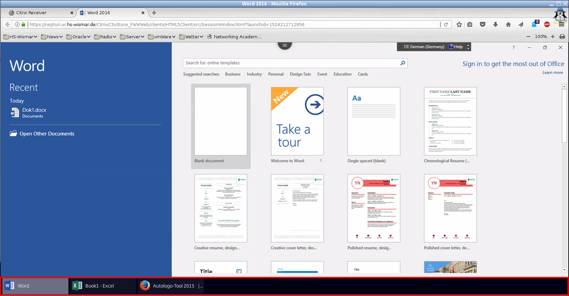The width and height of the screenshot is (569, 296).
Task: Open the Citrix session toolbar handle
Action: (284, 45)
